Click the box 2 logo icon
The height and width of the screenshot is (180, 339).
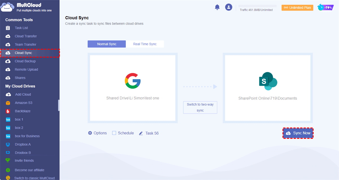[8, 128]
